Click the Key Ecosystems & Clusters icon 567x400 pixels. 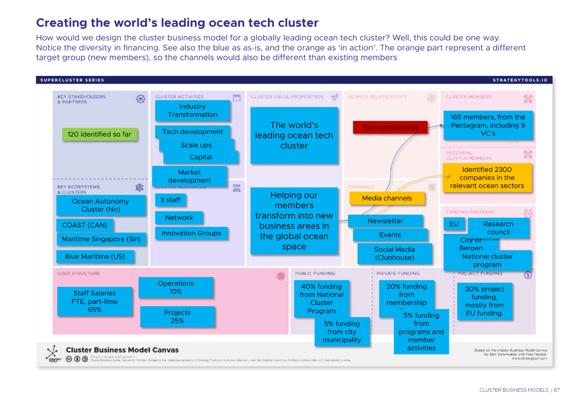(140, 188)
